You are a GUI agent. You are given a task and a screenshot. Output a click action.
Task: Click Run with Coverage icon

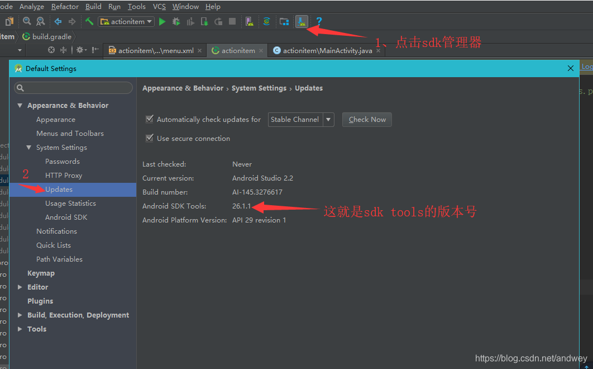pos(190,22)
